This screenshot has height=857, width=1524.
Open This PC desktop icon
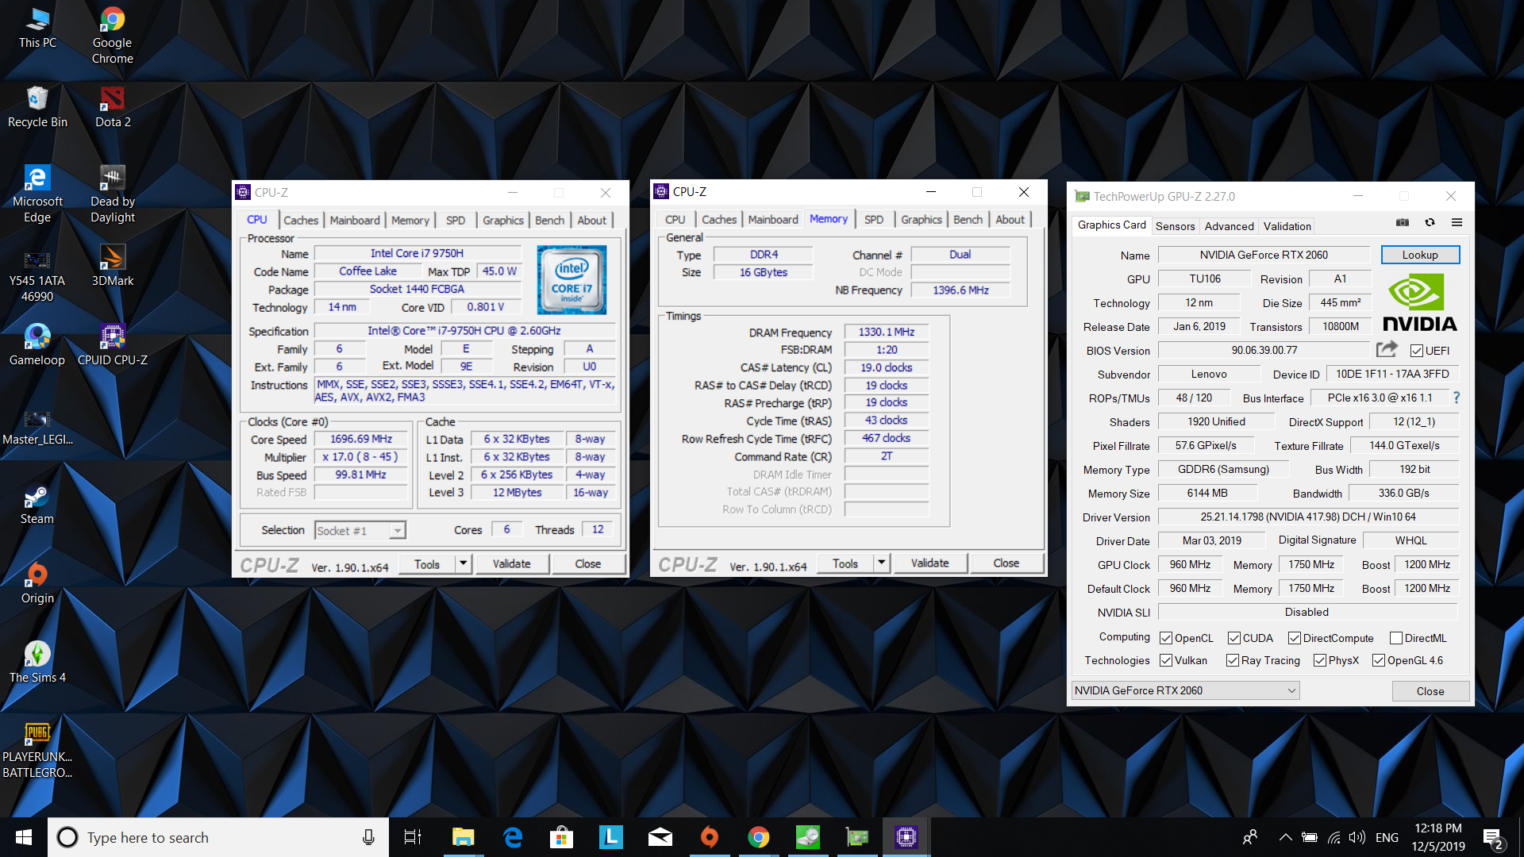[x=37, y=29]
